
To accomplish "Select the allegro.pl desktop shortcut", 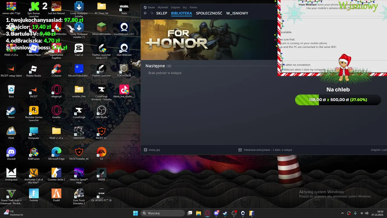I will click(x=57, y=91).
